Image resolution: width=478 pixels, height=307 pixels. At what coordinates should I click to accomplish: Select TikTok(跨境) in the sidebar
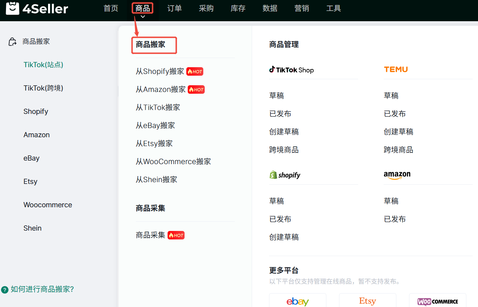[43, 88]
